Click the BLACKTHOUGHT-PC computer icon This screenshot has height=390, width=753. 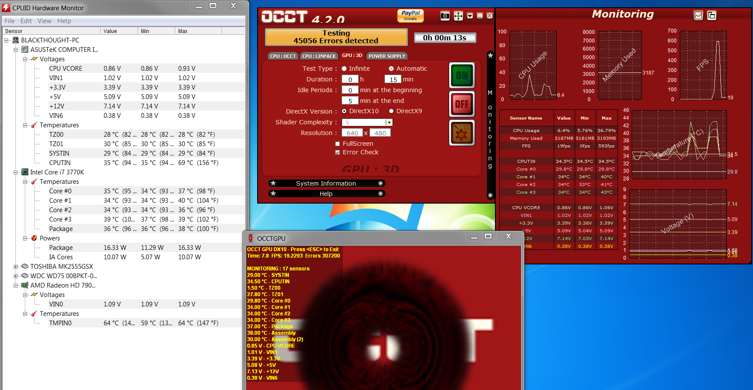16,40
